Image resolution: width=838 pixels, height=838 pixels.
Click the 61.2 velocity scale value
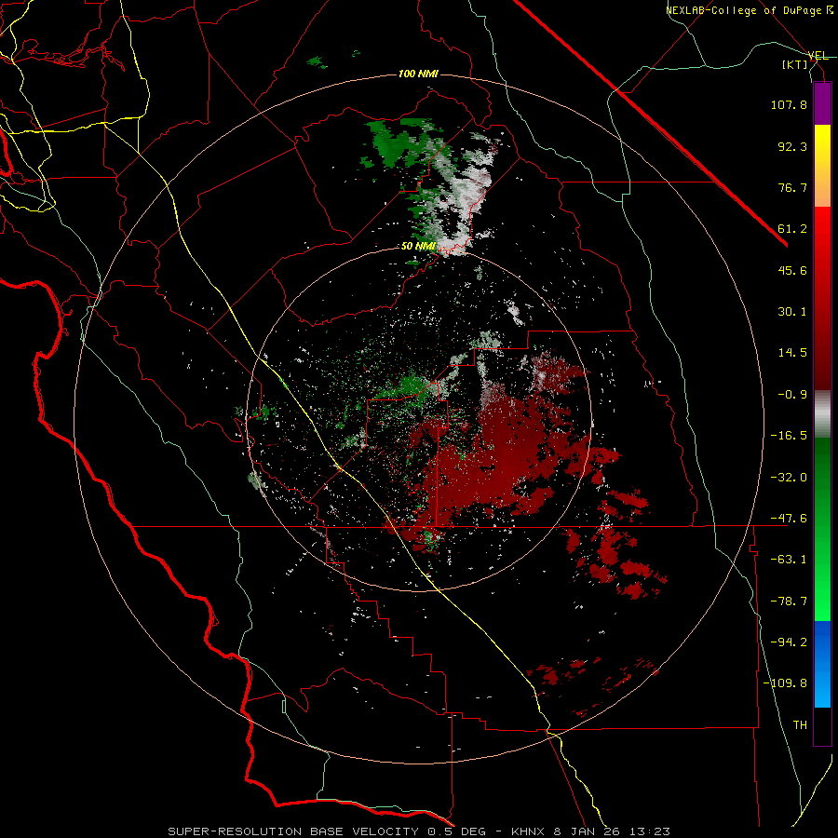(792, 229)
